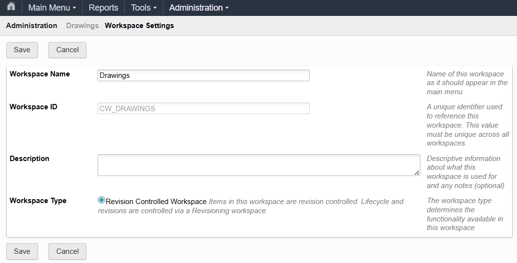Viewport: 517px width, 263px height.
Task: Click the Main Menu dropdown arrow
Action: pos(74,8)
